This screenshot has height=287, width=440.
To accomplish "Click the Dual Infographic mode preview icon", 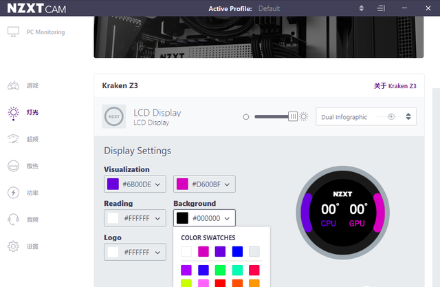I will [x=391, y=116].
